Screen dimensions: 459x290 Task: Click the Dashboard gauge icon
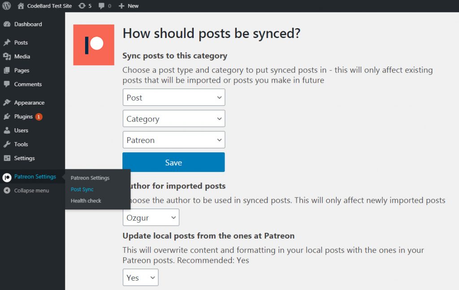coord(7,24)
